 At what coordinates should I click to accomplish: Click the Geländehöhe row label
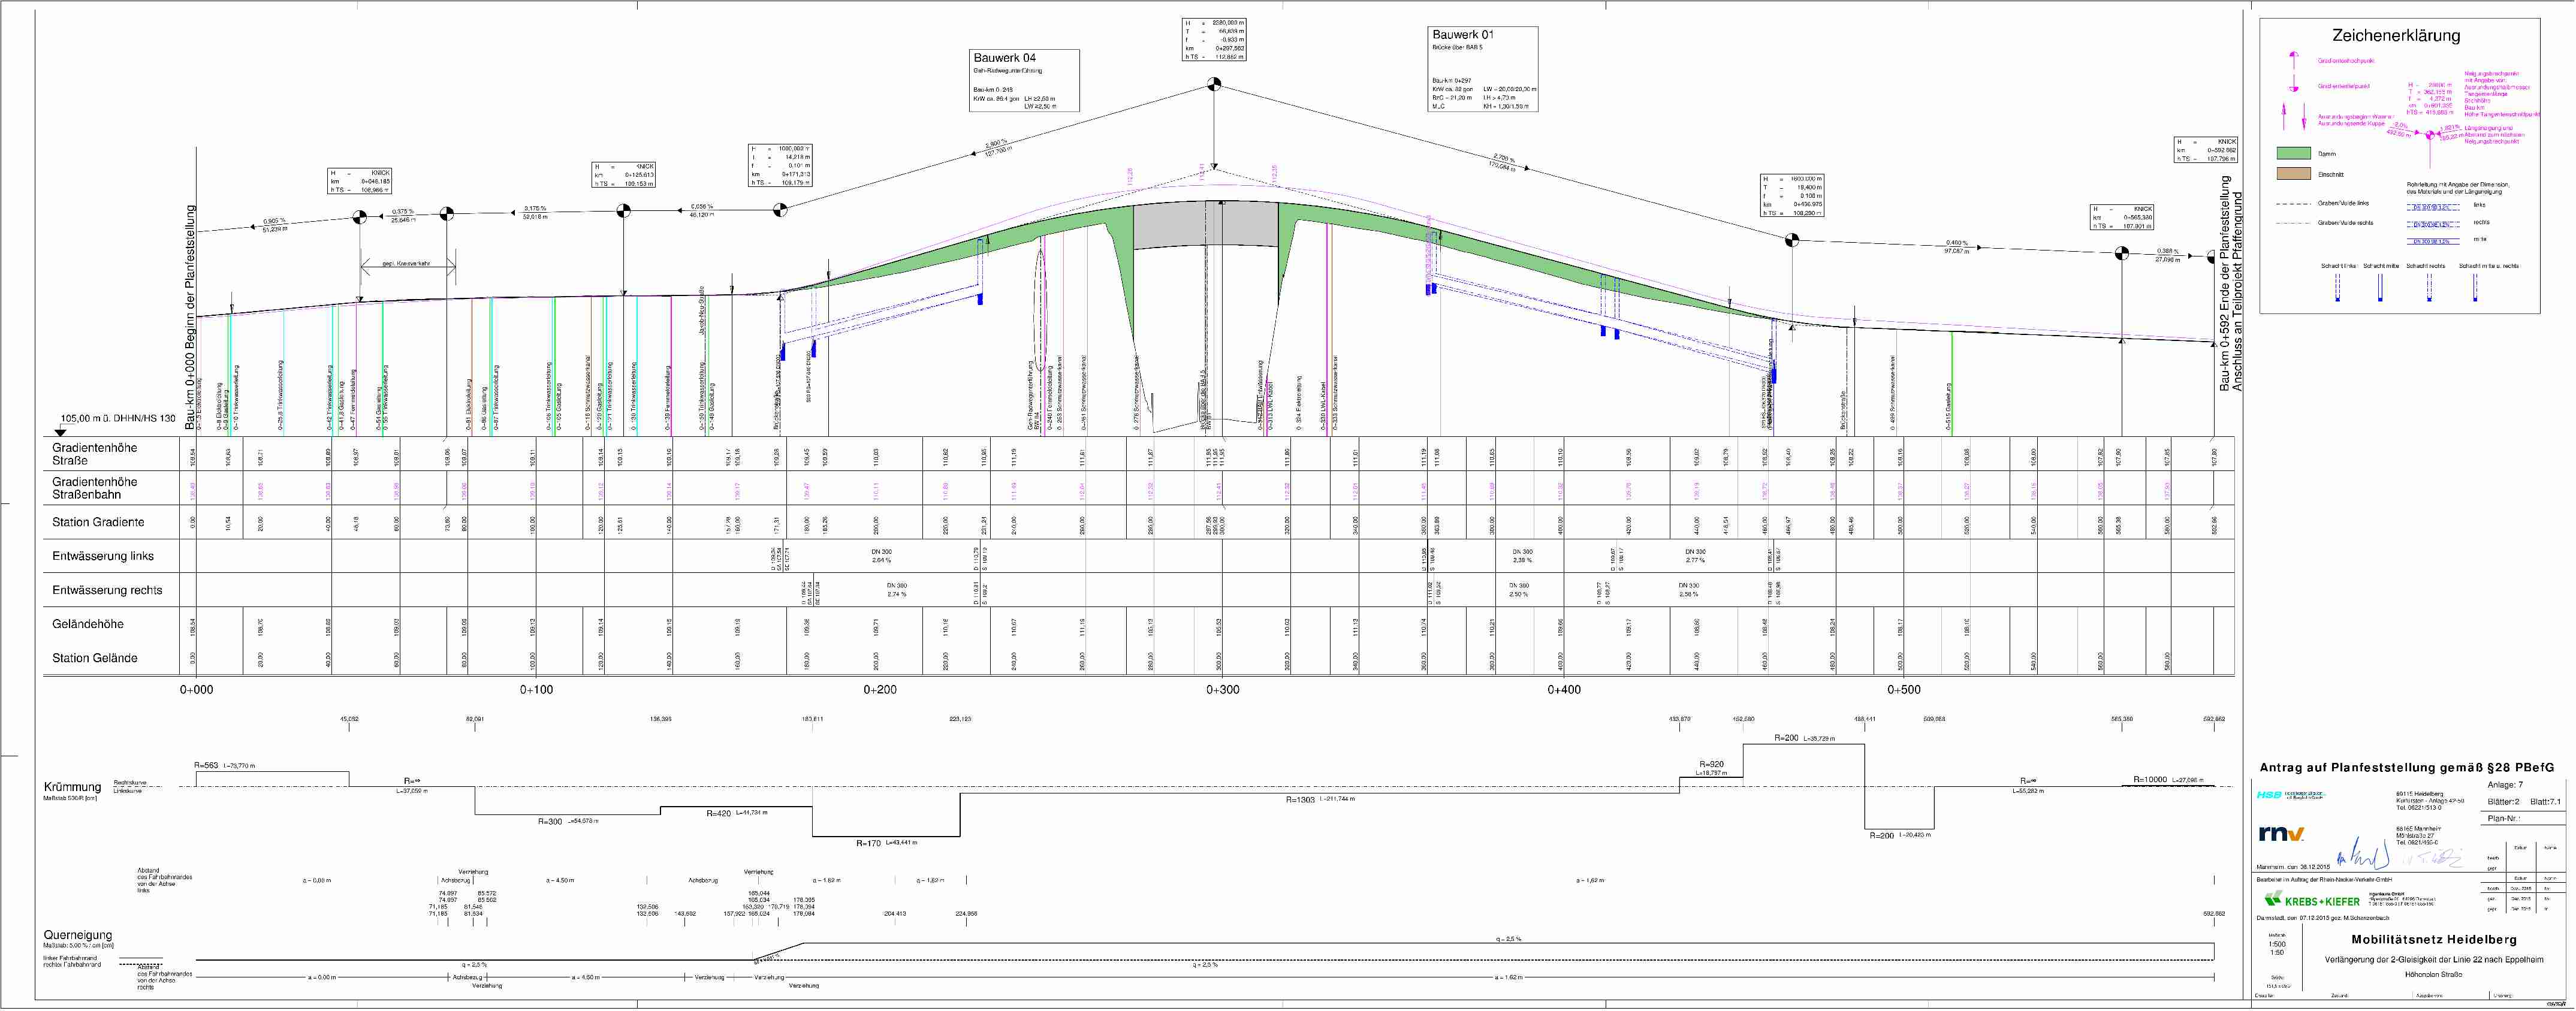(x=88, y=624)
